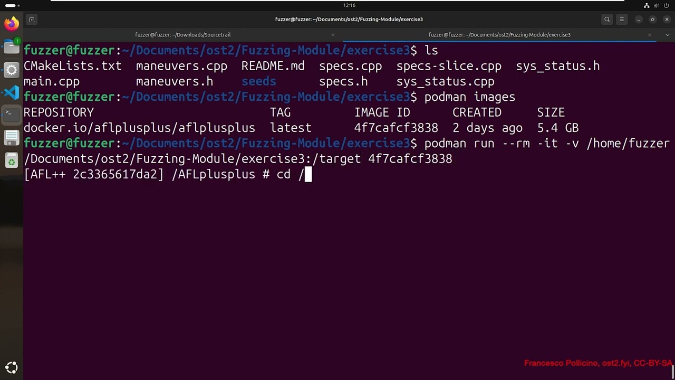The image size is (675, 380).
Task: Add a new terminal tab
Action: (32, 20)
